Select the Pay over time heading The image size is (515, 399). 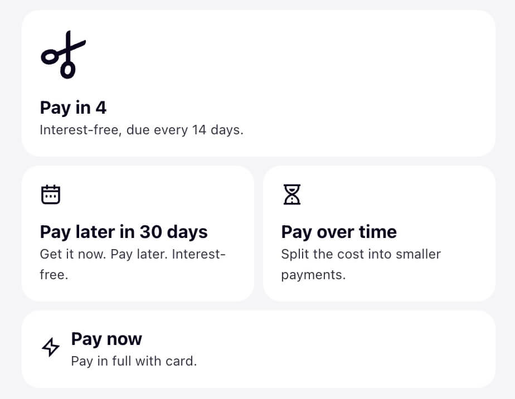coord(339,231)
